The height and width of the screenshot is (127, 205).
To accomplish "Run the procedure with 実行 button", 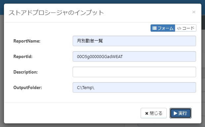I will (x=181, y=113).
